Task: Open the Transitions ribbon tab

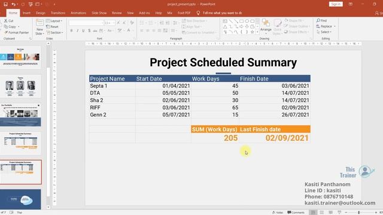Action: click(x=58, y=13)
